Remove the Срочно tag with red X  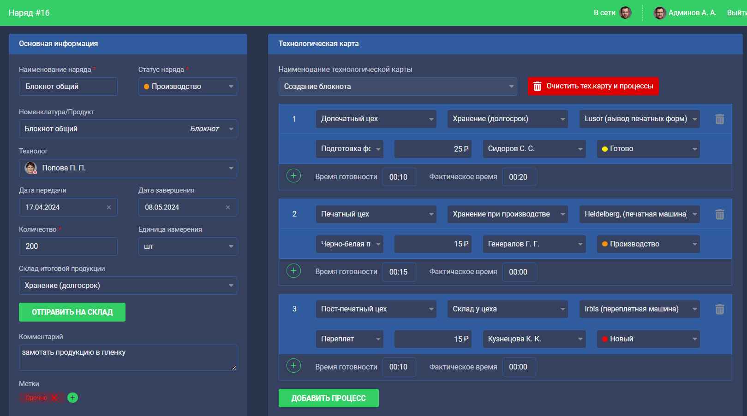pyautogui.click(x=54, y=398)
